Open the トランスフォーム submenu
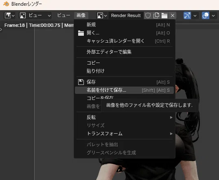The height and width of the screenshot is (180, 219). click(x=124, y=134)
